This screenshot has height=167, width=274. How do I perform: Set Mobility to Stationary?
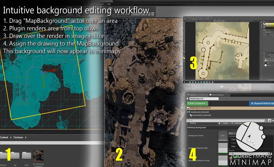tap(237, 123)
